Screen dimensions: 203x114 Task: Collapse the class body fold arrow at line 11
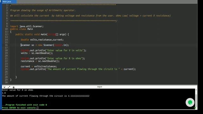(x=9, y=32)
